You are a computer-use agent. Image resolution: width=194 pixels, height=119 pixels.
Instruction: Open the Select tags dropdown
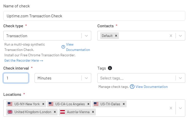tap(141, 78)
